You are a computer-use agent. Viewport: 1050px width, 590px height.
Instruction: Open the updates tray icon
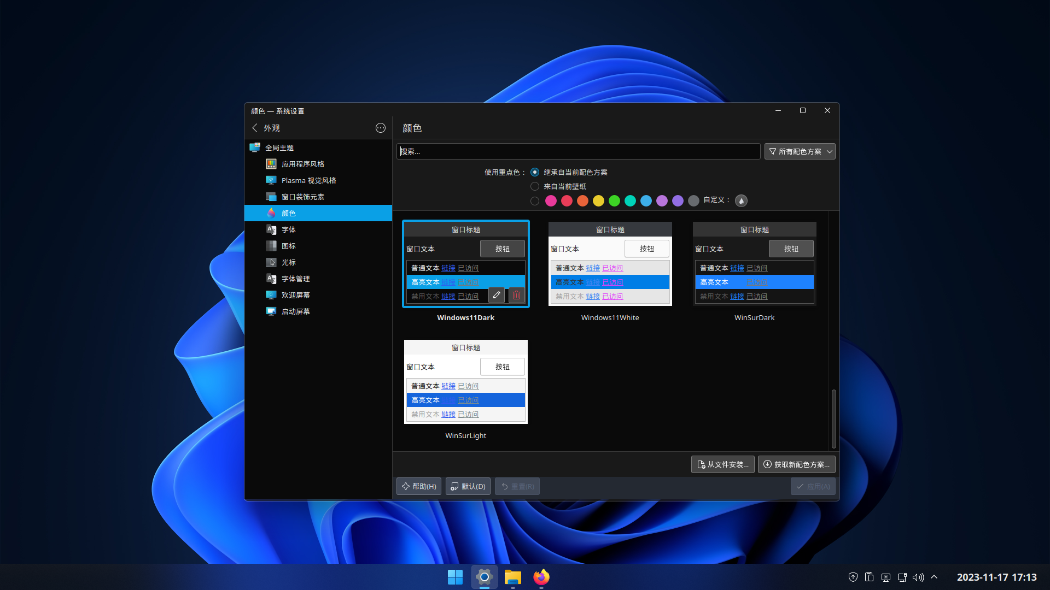pos(853,577)
